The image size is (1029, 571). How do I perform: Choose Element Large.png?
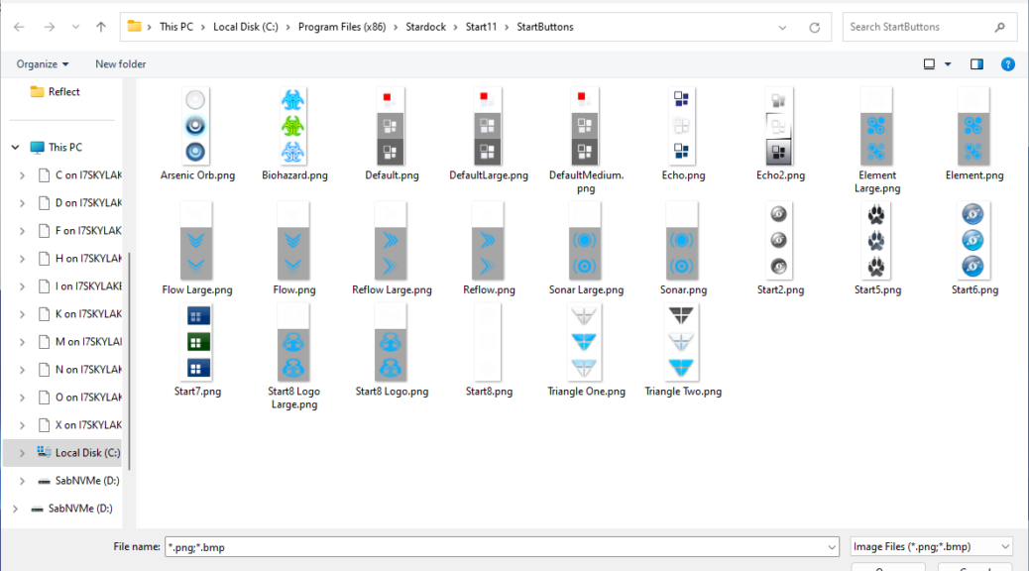coord(876,126)
